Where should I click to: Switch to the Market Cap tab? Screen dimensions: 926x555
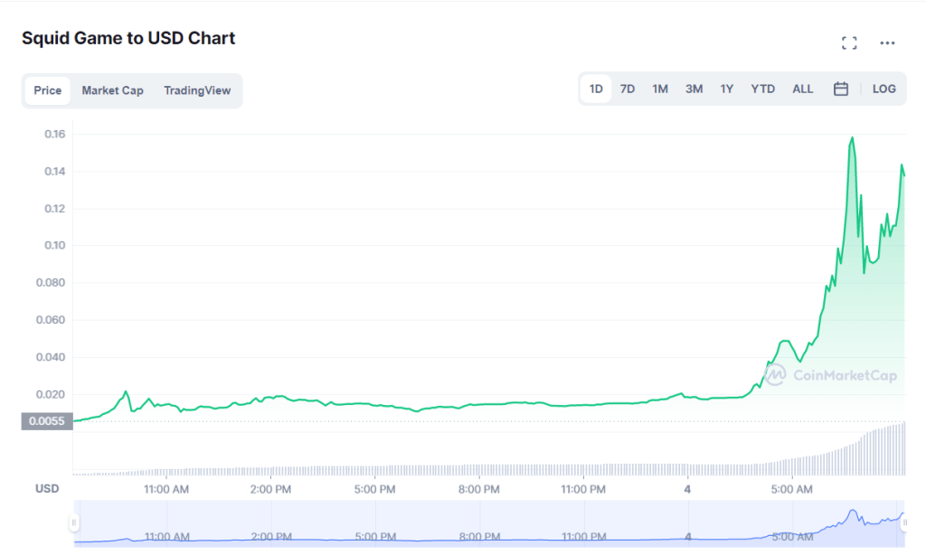tap(112, 90)
